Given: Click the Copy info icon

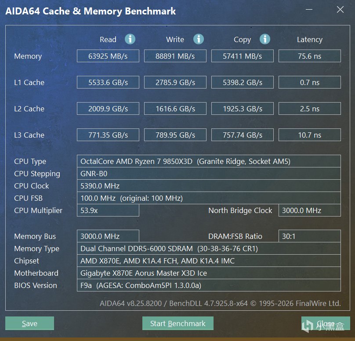Looking at the screenshot, I should 264,39.
